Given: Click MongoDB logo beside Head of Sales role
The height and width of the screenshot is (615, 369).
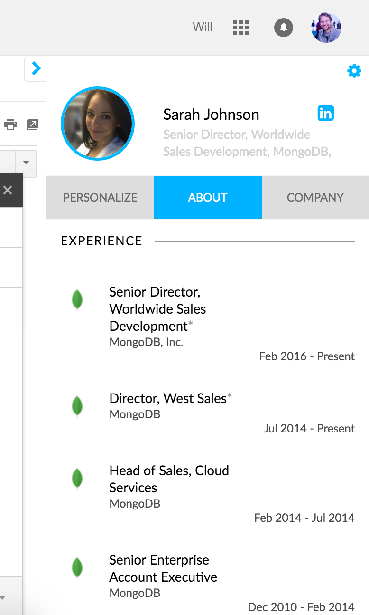Looking at the screenshot, I should [77, 479].
